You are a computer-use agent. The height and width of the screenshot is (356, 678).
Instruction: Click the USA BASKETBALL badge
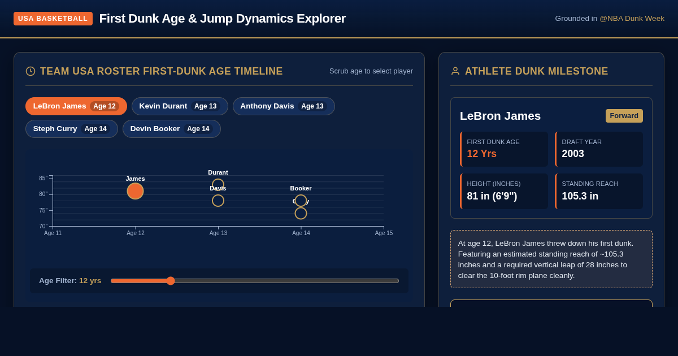click(53, 19)
